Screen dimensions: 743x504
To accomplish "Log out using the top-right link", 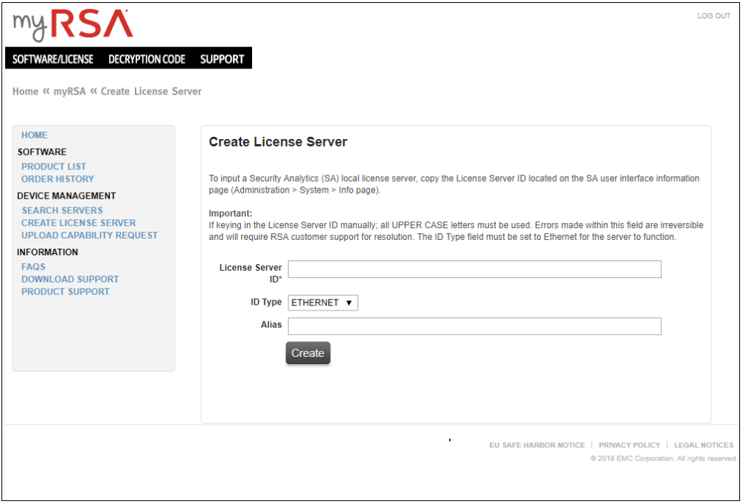I will click(x=713, y=16).
